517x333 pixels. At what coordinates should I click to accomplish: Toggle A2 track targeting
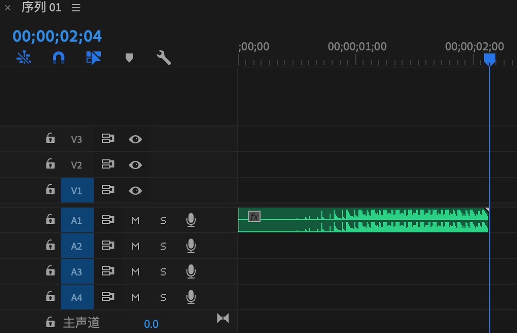pos(77,246)
